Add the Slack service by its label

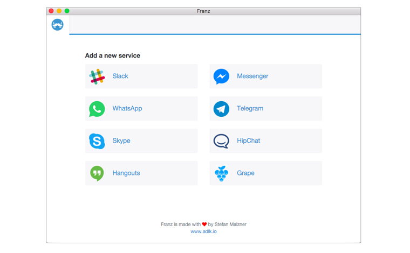click(120, 76)
